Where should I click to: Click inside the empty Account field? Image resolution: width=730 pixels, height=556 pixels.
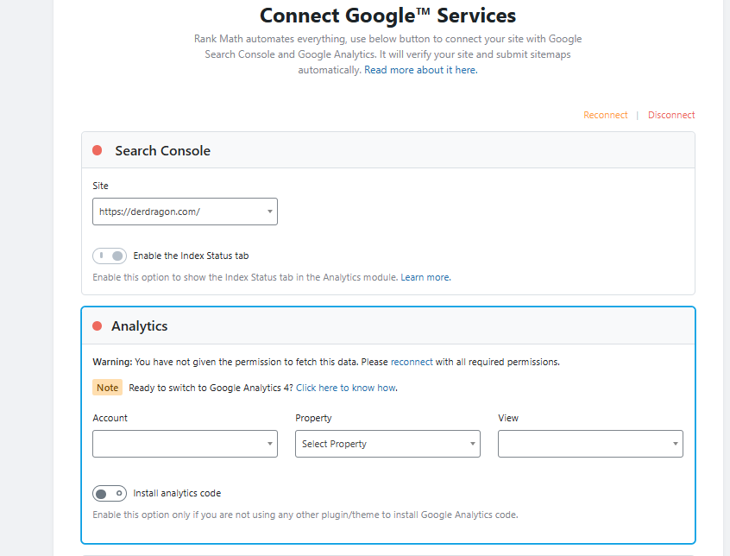tap(173, 443)
